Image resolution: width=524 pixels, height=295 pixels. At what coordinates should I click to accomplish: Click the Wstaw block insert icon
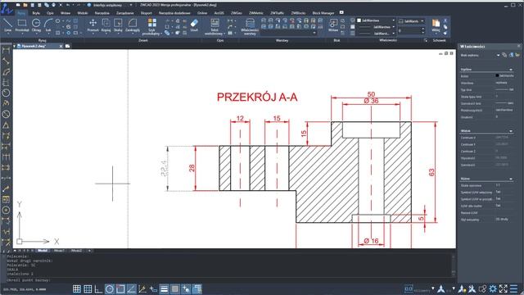tap(333, 25)
